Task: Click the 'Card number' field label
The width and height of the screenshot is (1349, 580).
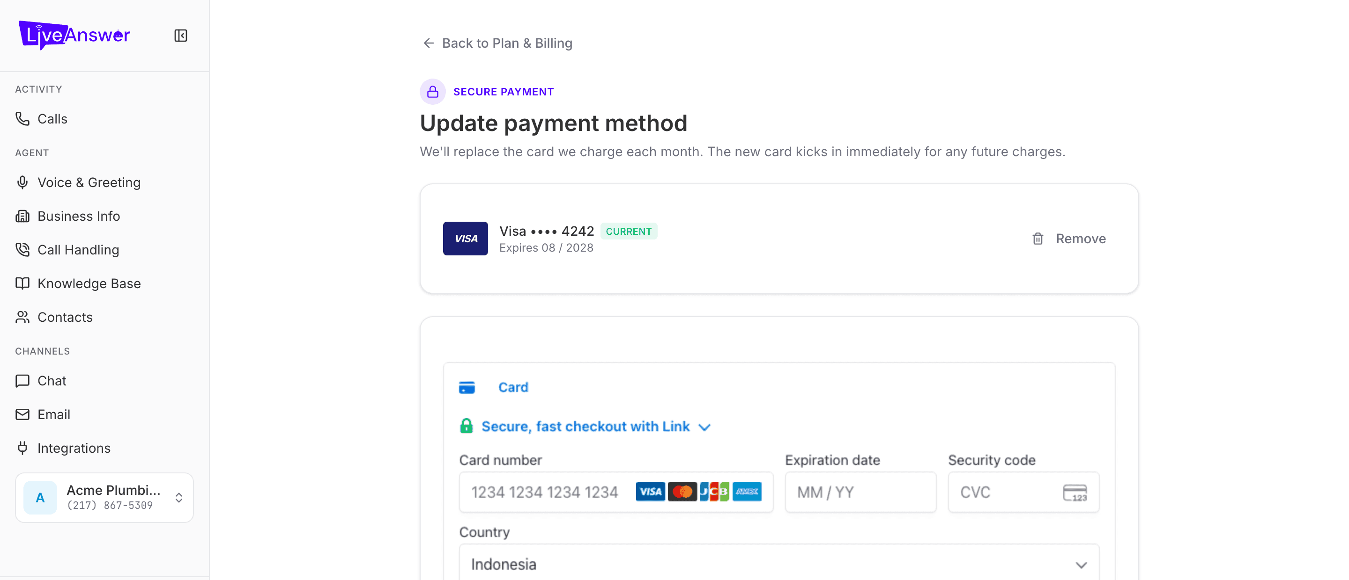Action: (500, 460)
